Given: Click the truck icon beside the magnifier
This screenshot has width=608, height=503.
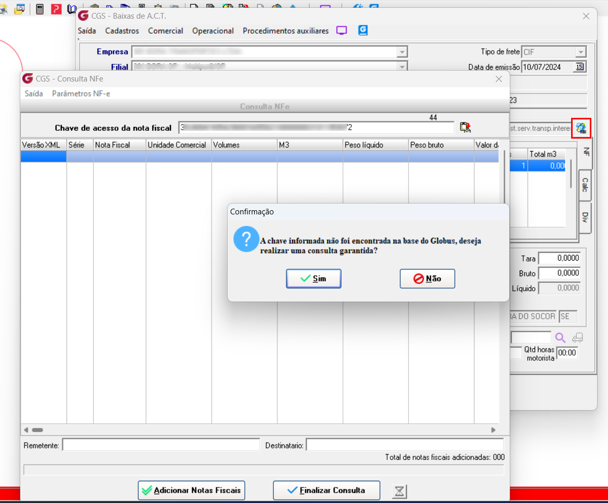Looking at the screenshot, I should pos(578,337).
